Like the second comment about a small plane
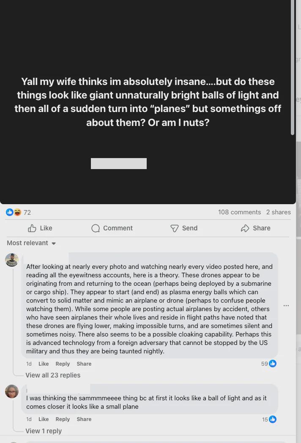This screenshot has height=443, width=301. click(x=44, y=419)
